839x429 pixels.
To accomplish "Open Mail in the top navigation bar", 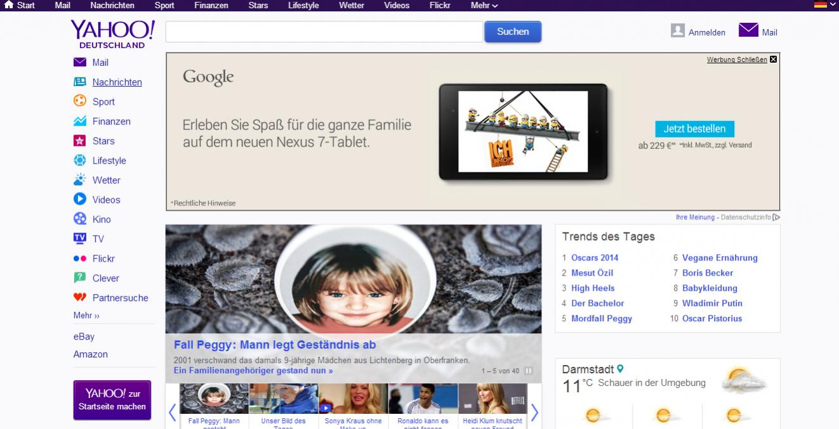I will [x=63, y=5].
